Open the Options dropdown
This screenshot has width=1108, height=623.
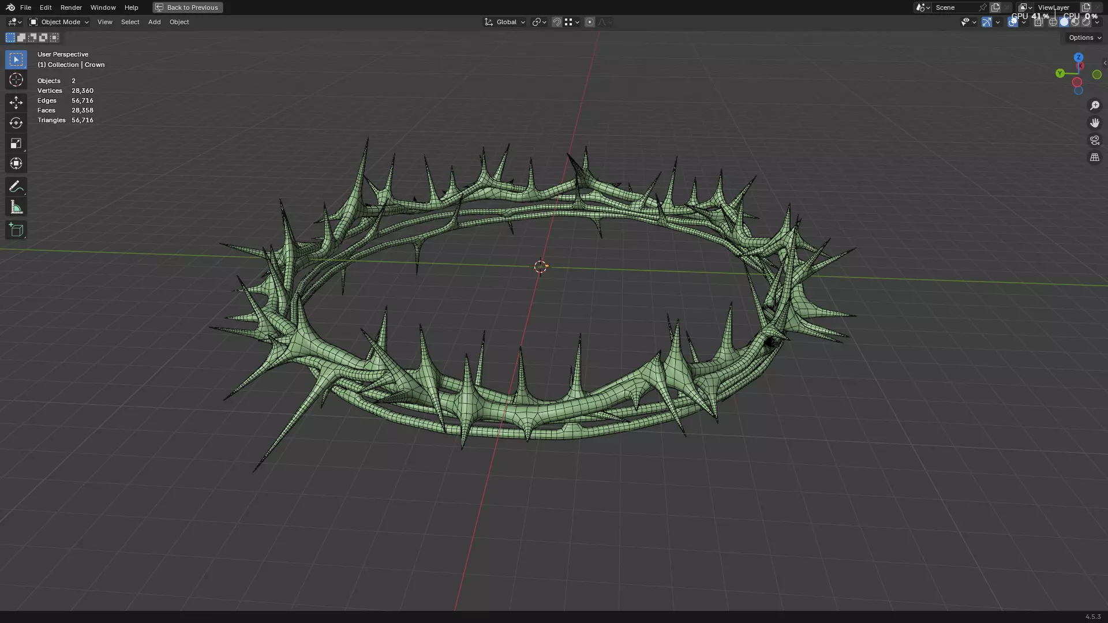click(1085, 37)
